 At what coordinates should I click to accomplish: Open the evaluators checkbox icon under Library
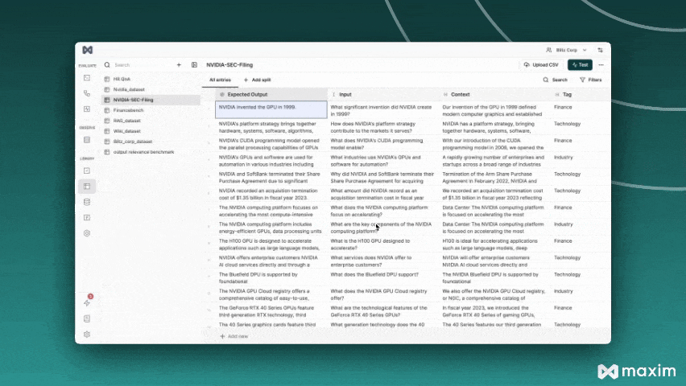pyautogui.click(x=87, y=170)
